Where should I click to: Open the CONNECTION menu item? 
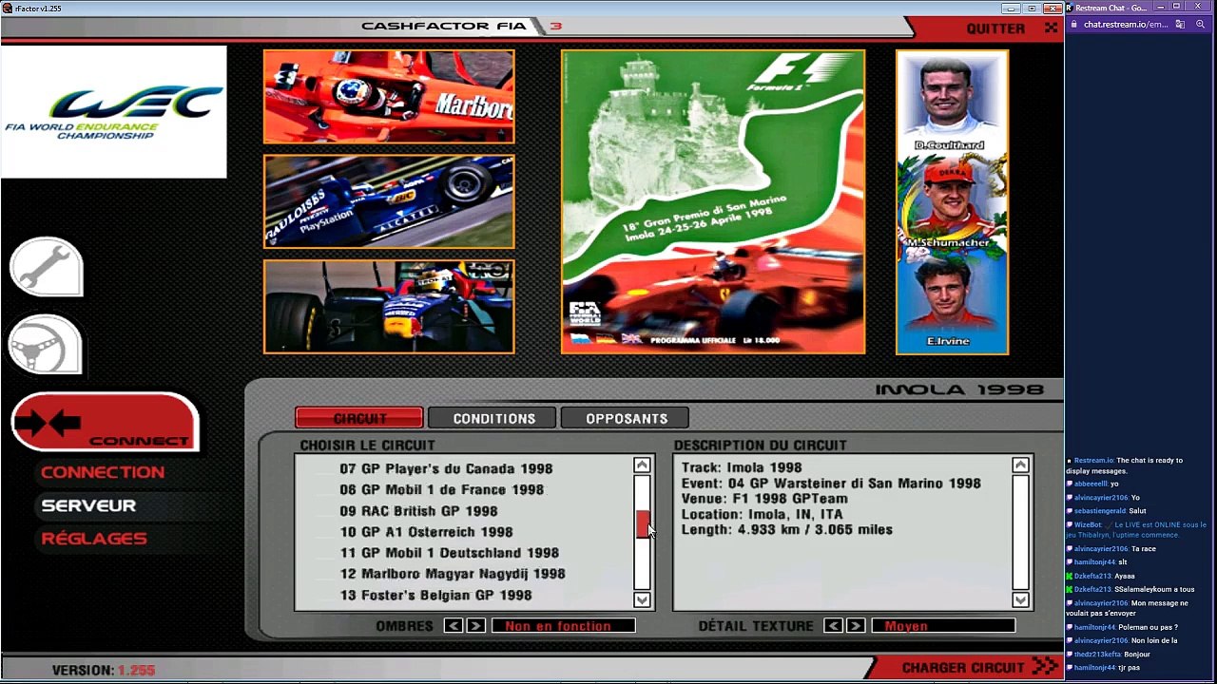click(x=103, y=472)
